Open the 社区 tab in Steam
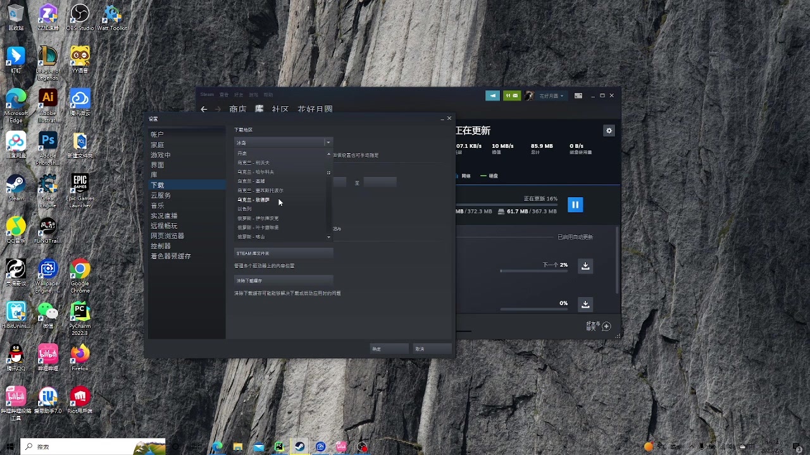 (x=280, y=109)
